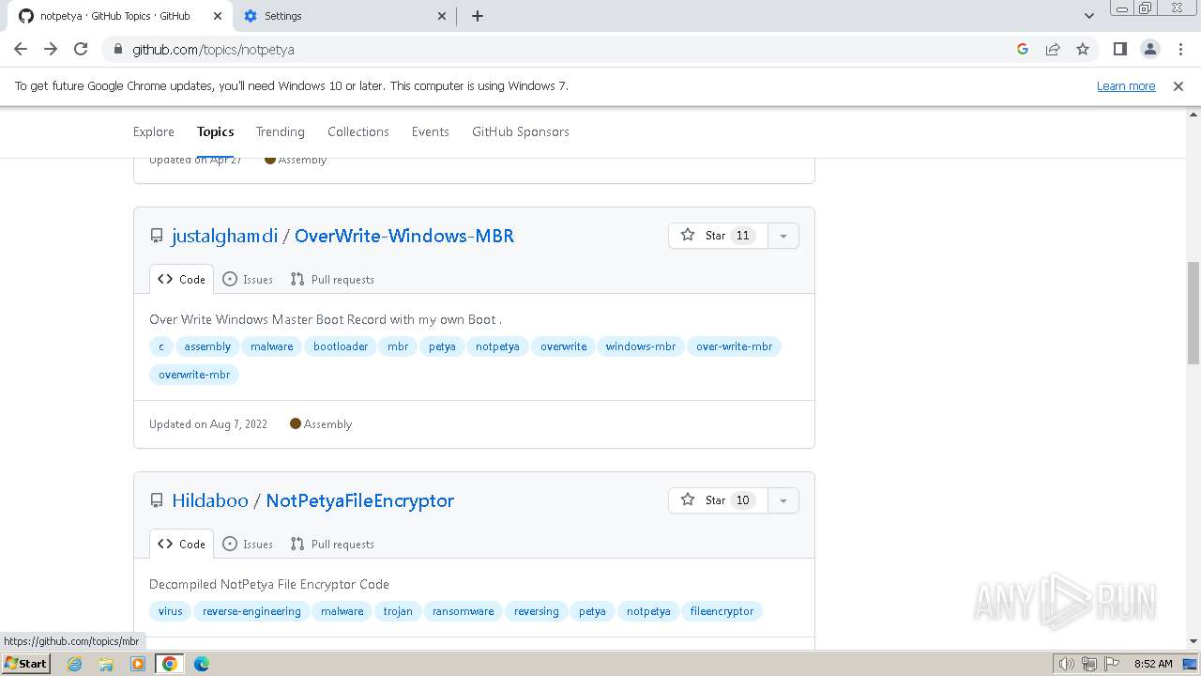Open GitHub Sponsors page
1201x676 pixels.
[521, 131]
